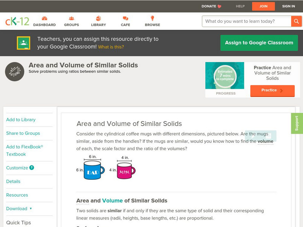Click the Practice button with arrow
The height and width of the screenshot is (227, 303).
272,90
